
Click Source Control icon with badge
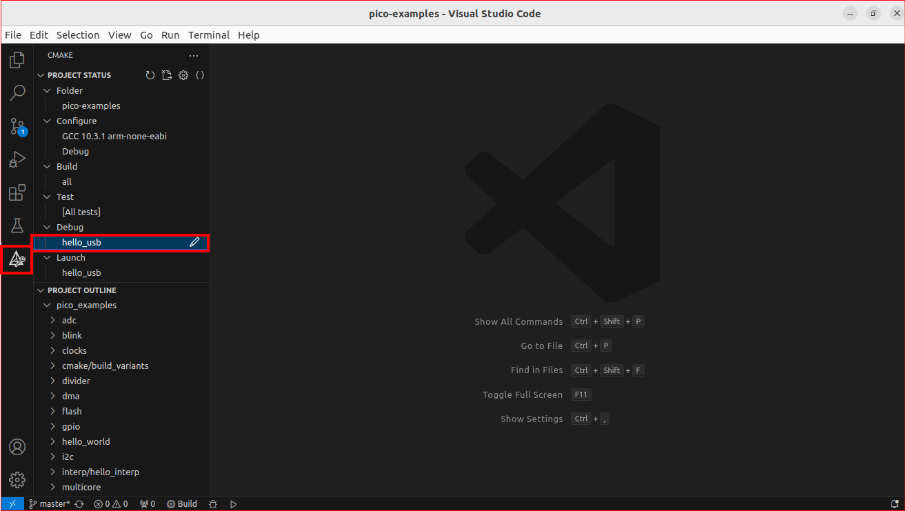pyautogui.click(x=17, y=126)
